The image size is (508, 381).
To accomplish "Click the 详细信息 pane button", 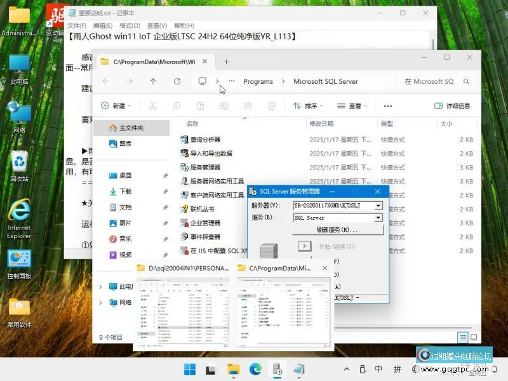I will pyautogui.click(x=452, y=106).
